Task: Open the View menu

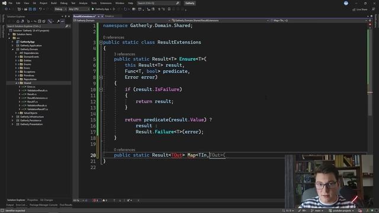Action: coord(26,3)
